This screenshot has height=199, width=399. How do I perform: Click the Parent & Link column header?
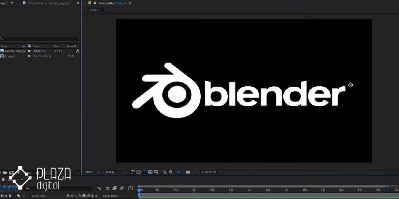coord(110,196)
